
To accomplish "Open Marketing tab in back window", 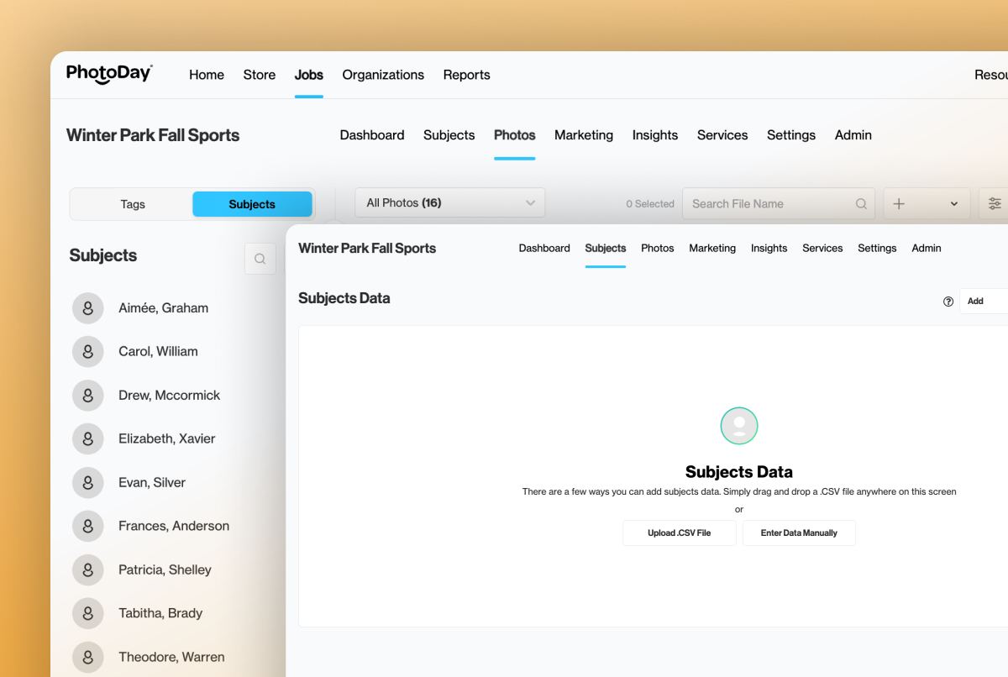I will tap(584, 135).
